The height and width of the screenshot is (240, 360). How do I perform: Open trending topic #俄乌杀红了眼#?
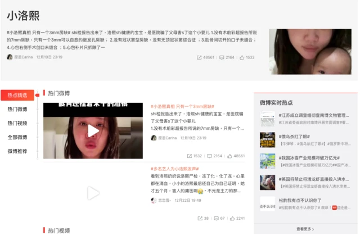294,137
